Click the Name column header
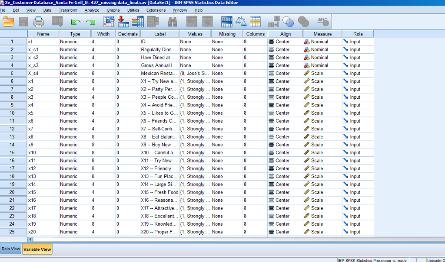 [x=43, y=34]
